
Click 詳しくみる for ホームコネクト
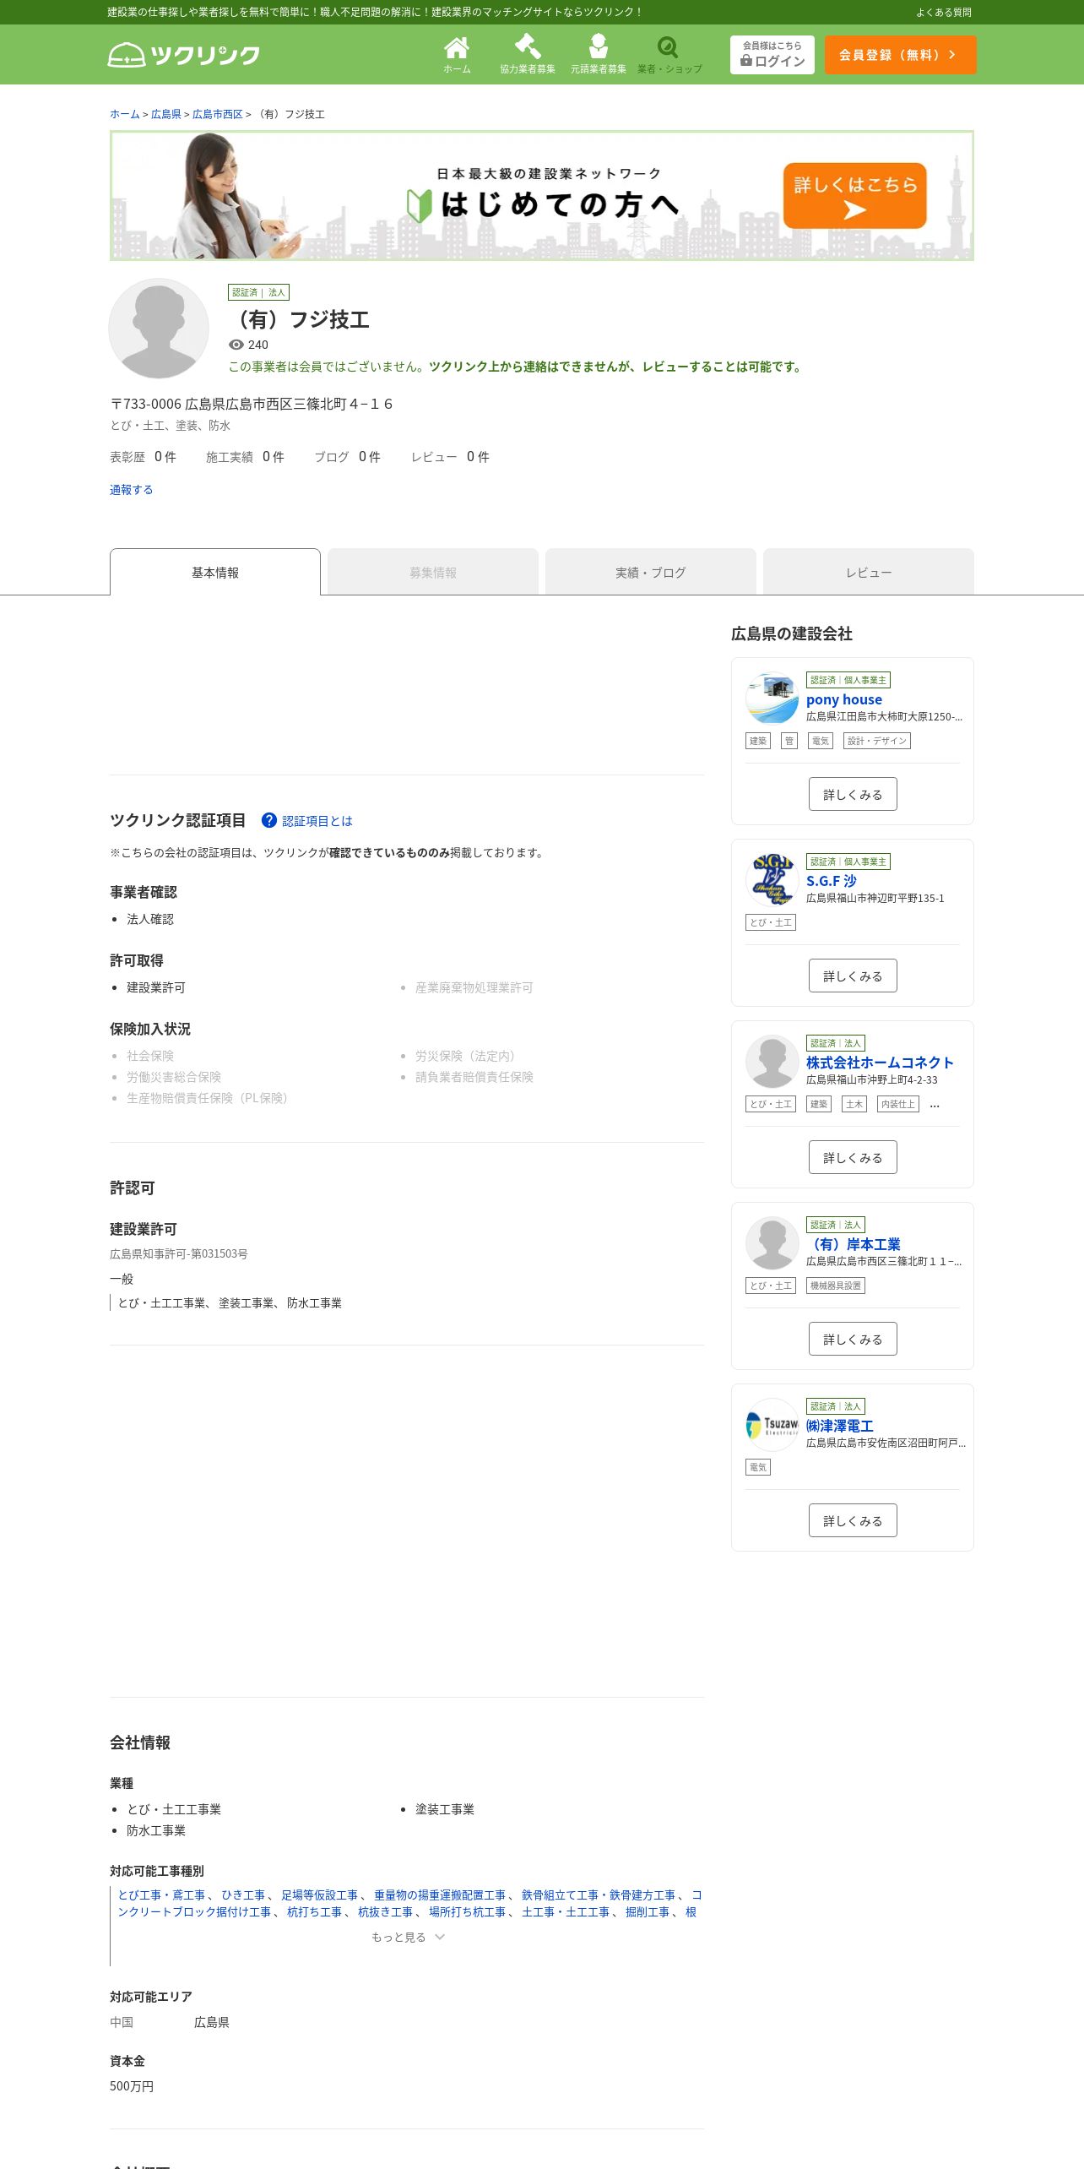coord(853,1157)
